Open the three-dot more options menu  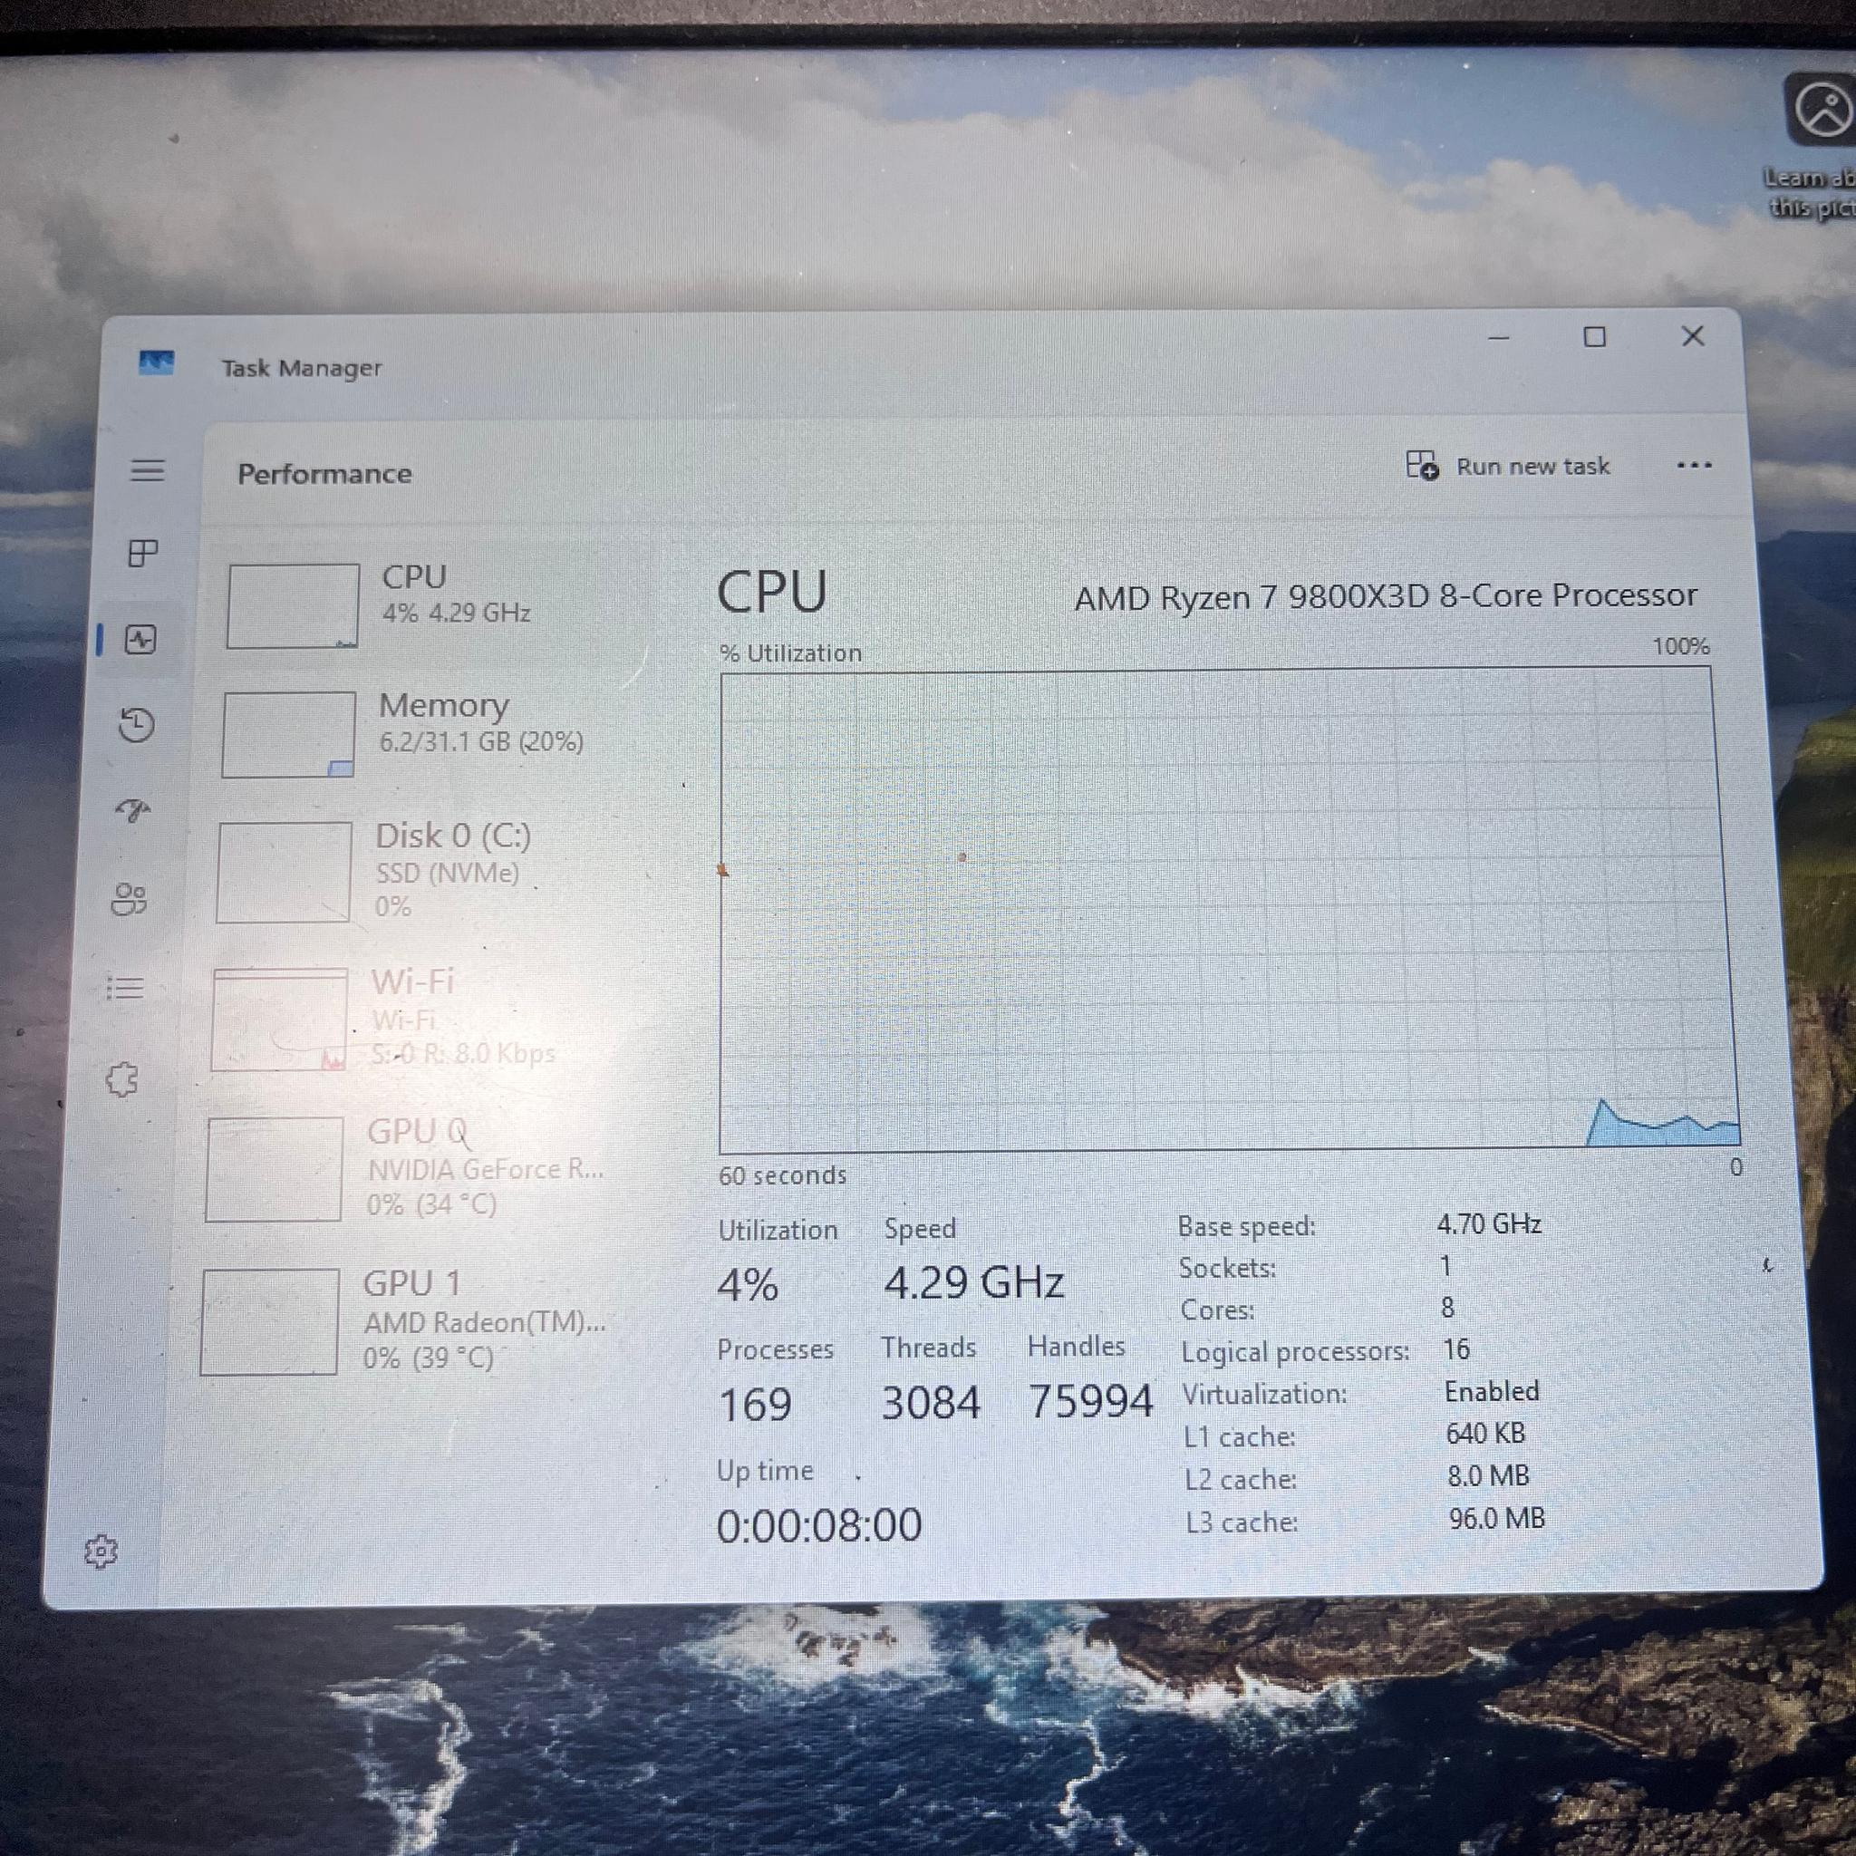(1694, 466)
